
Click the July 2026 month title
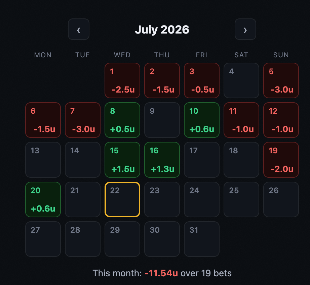(162, 30)
